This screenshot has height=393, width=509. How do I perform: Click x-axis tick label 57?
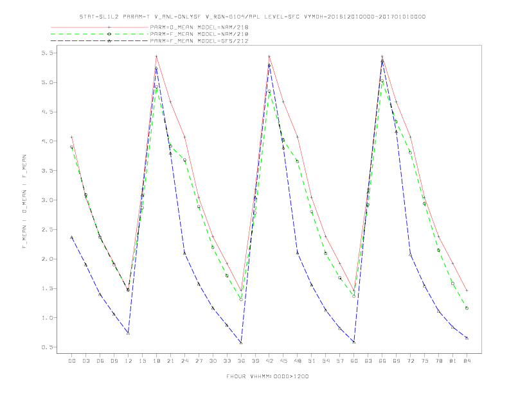coord(340,361)
